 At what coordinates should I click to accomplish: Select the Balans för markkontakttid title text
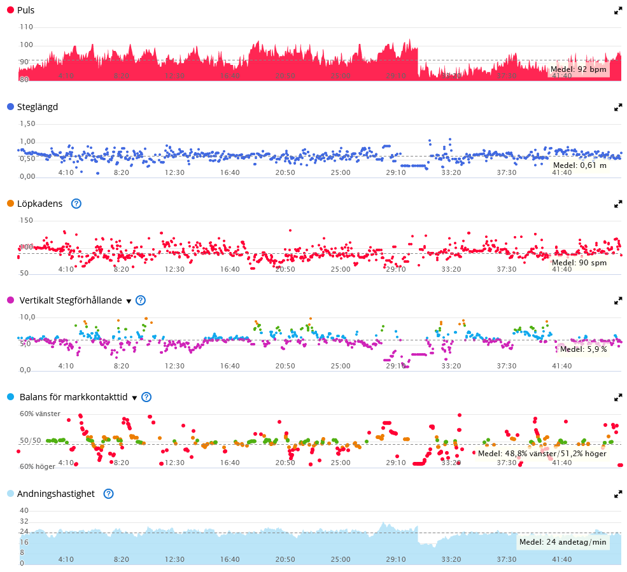(x=74, y=397)
